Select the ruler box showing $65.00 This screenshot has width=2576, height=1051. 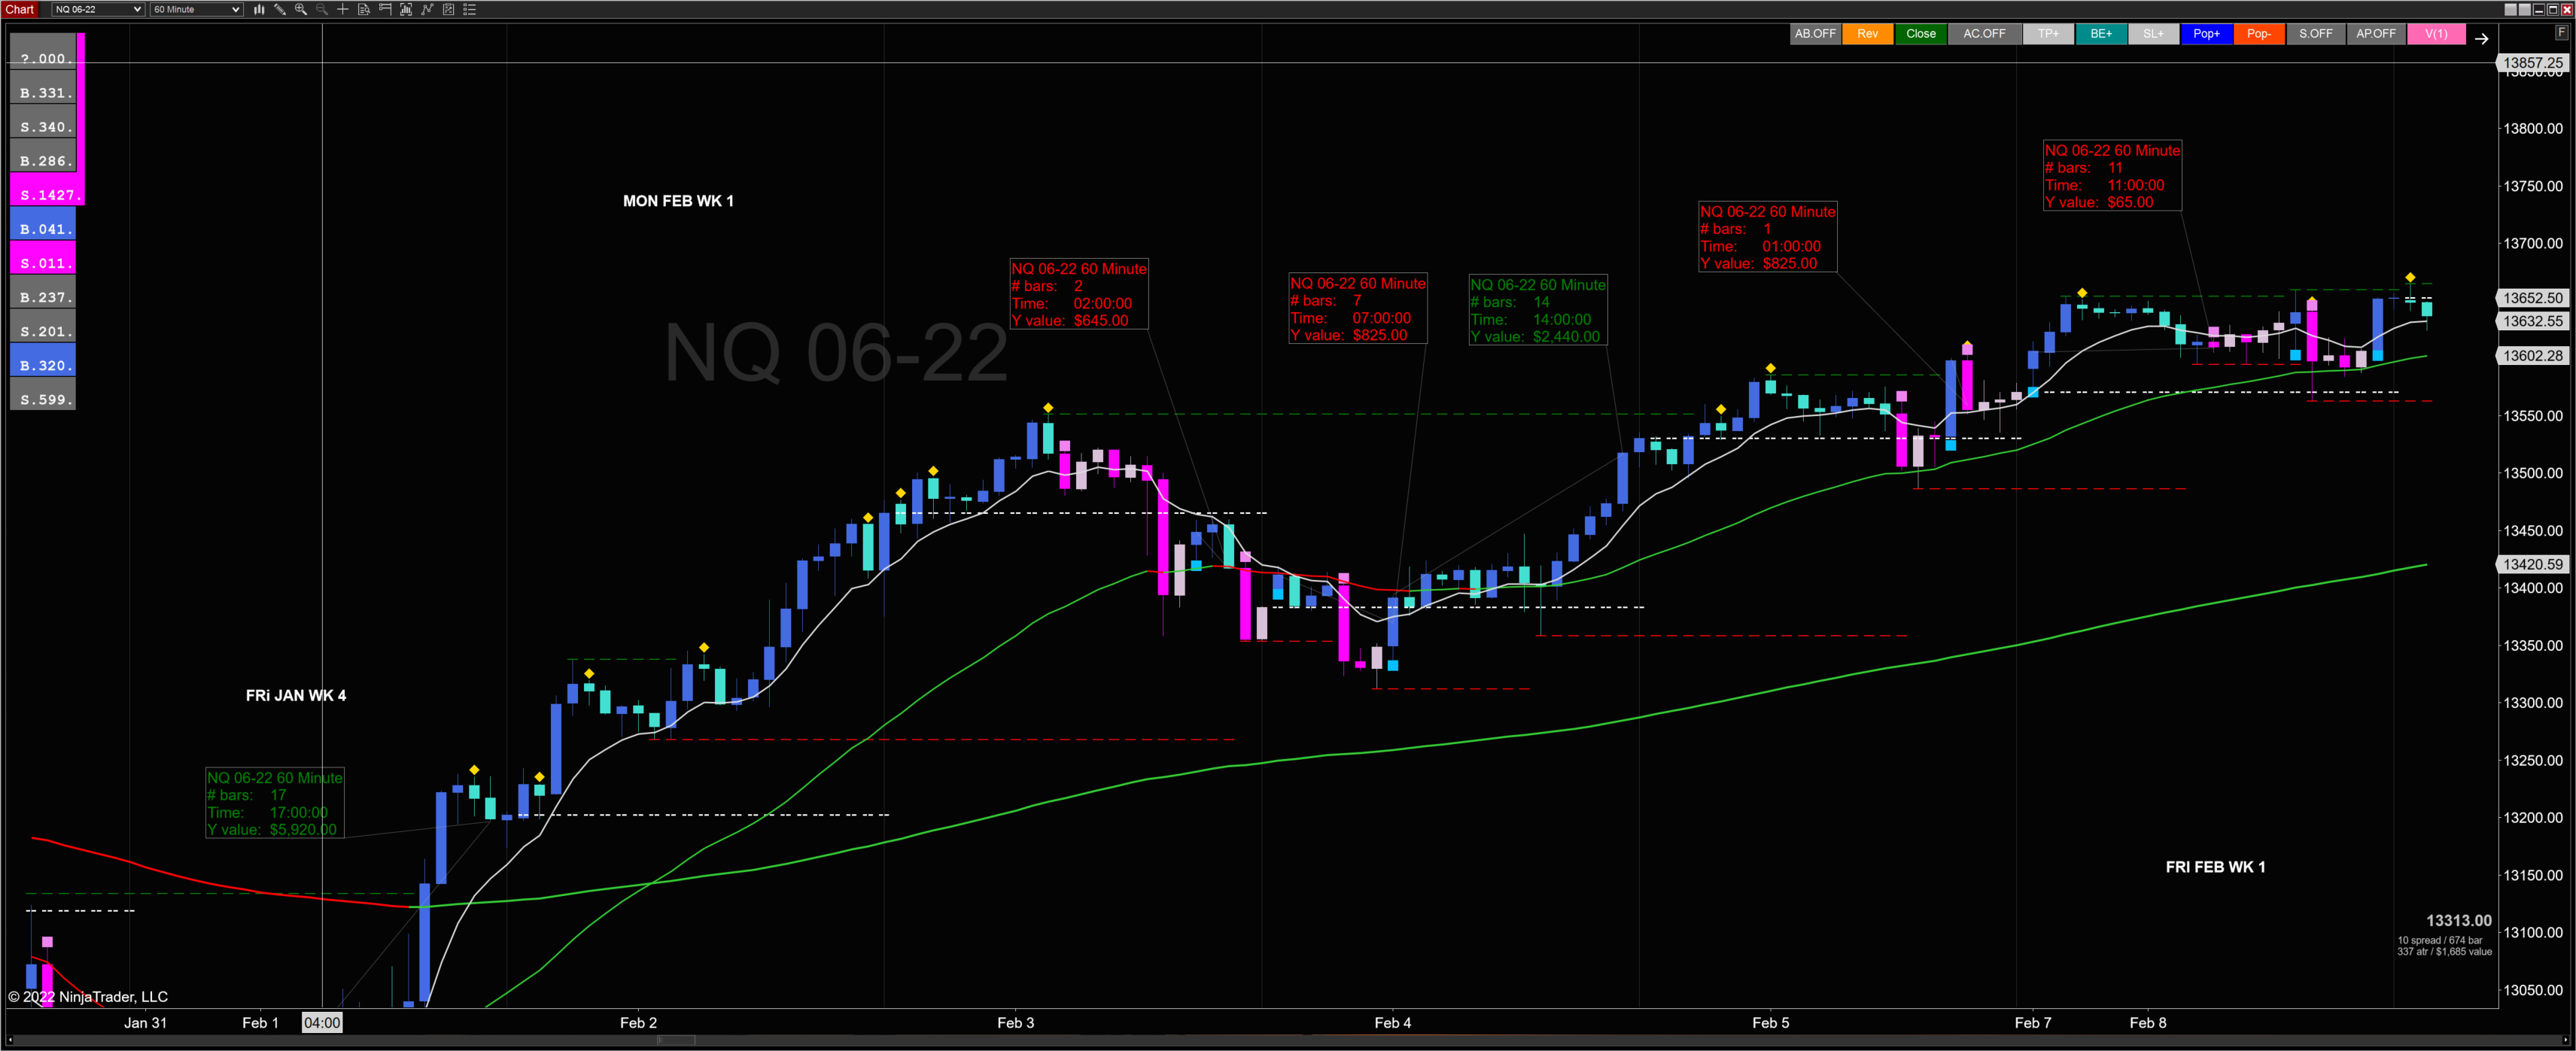click(x=2112, y=175)
